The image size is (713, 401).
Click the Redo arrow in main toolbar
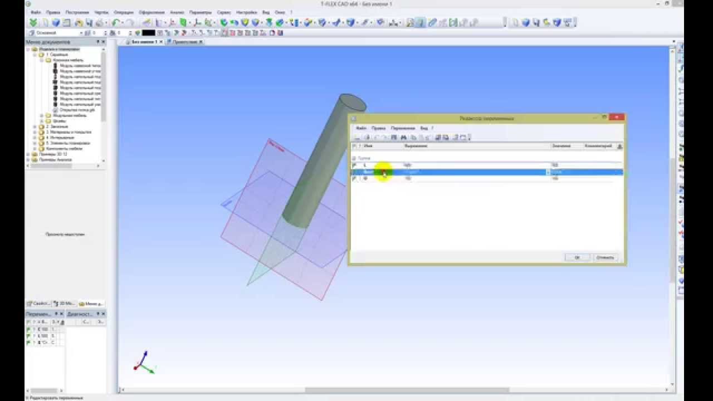(x=129, y=23)
